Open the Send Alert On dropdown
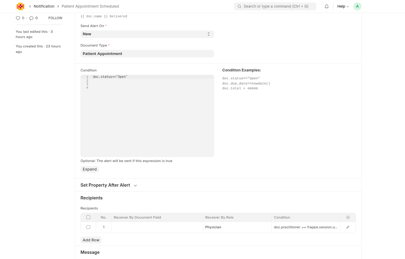 pyautogui.click(x=147, y=34)
